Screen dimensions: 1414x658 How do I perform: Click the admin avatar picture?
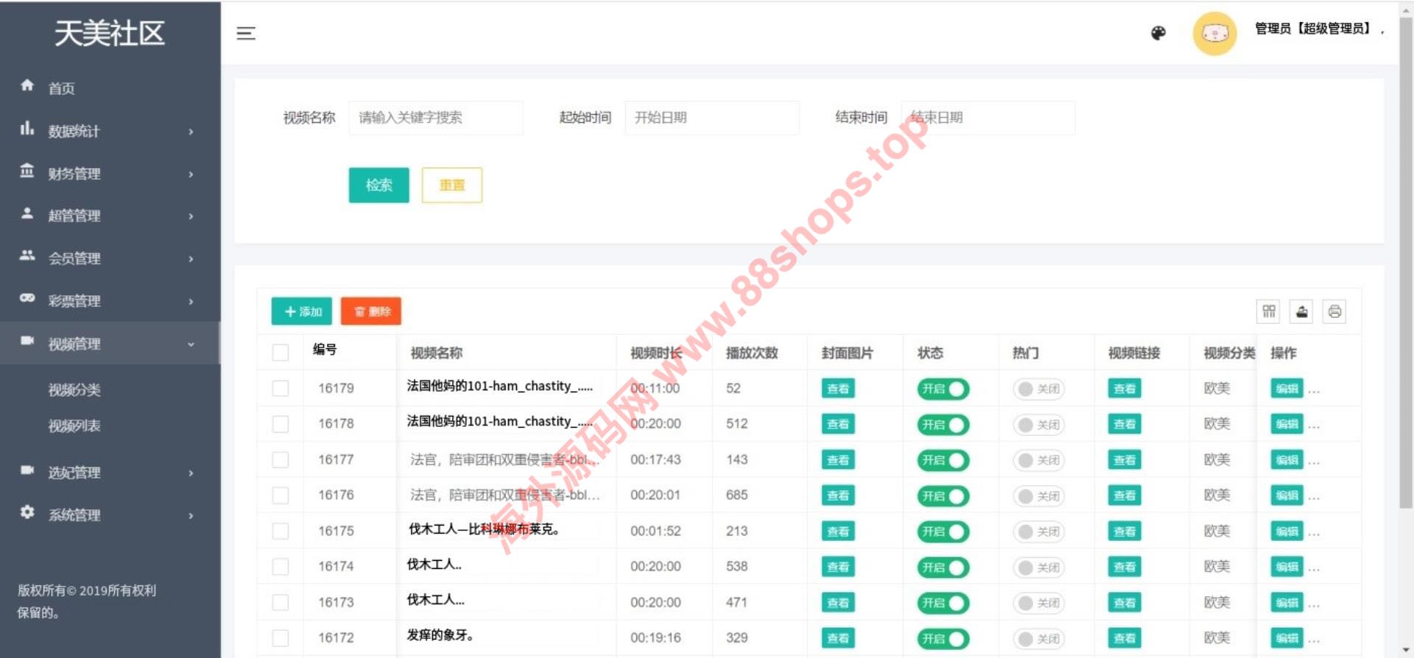click(x=1214, y=33)
